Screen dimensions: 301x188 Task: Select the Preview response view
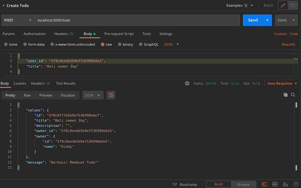(46, 95)
